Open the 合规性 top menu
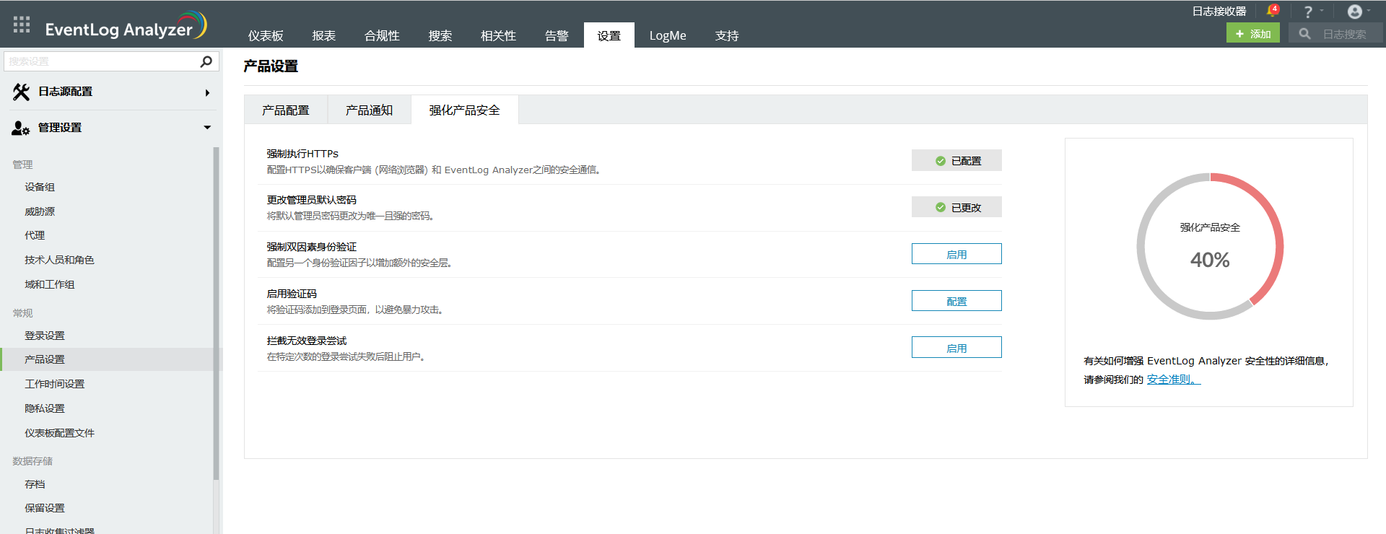 pyautogui.click(x=382, y=35)
